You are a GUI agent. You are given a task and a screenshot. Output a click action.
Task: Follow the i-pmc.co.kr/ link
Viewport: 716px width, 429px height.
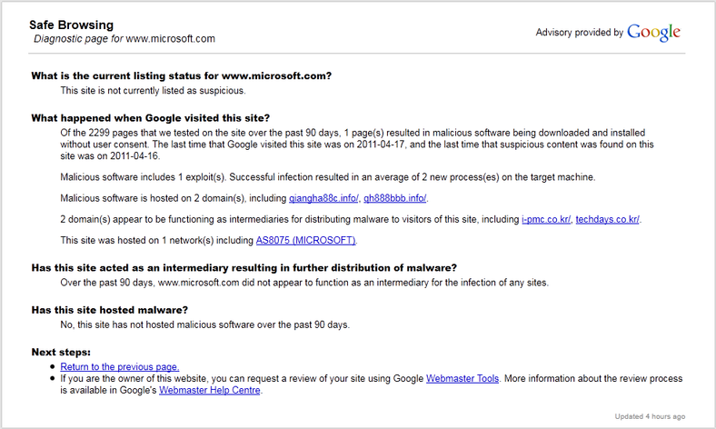[546, 219]
